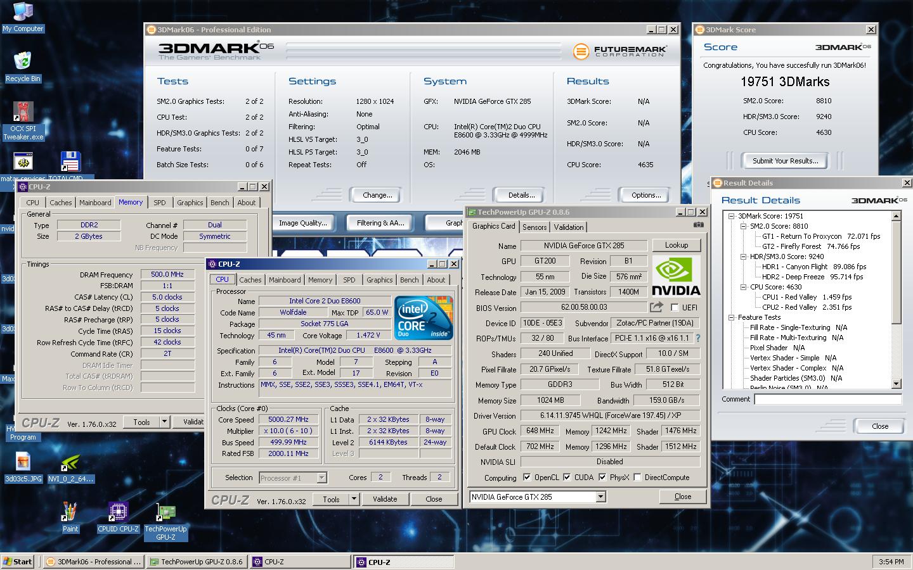Click Options... button under Results
Viewport: 913px width, 570px height.
[645, 195]
